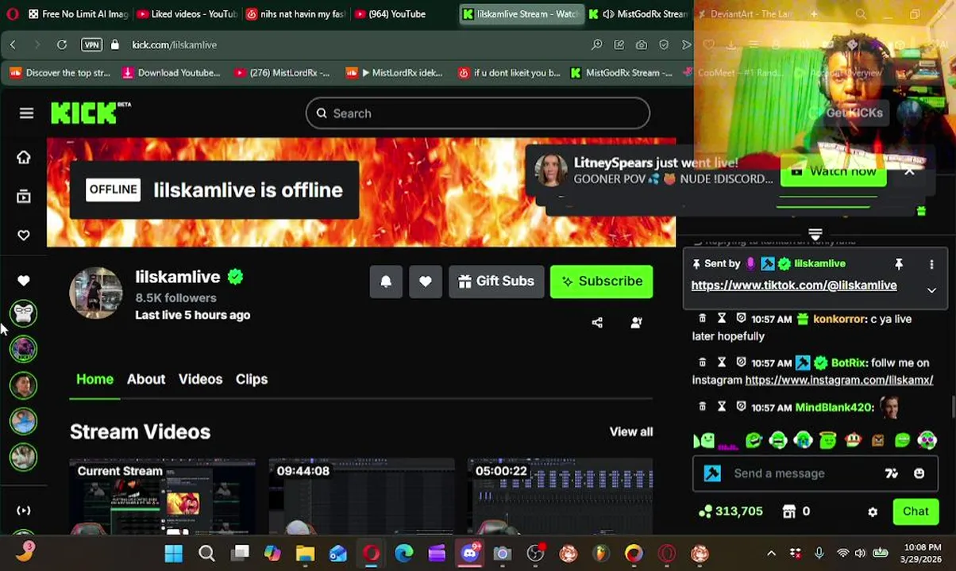Open the 09:44:08 stream video thumbnail

coord(361,496)
